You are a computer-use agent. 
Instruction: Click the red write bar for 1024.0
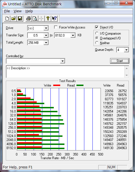click(28, 135)
